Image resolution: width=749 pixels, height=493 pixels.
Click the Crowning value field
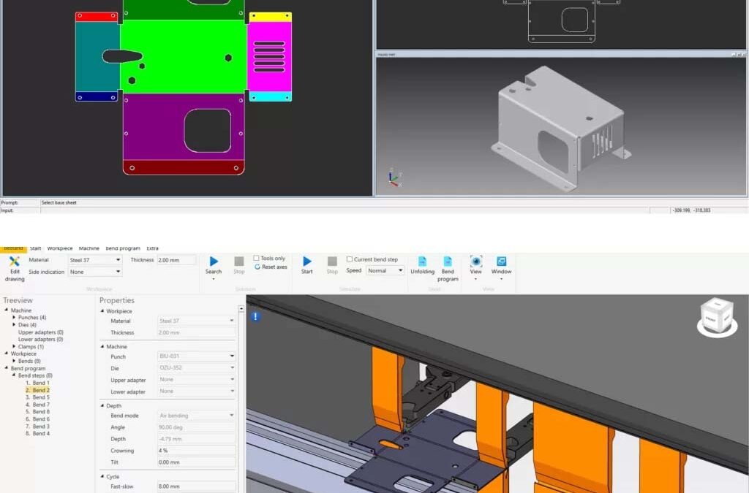click(196, 451)
